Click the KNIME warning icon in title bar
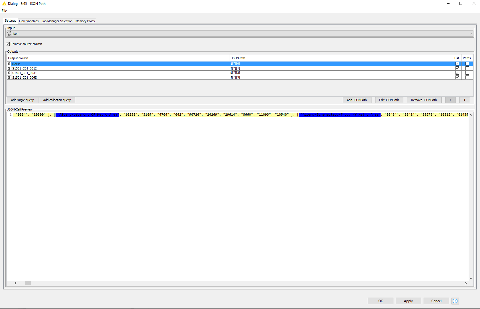 click(4, 4)
